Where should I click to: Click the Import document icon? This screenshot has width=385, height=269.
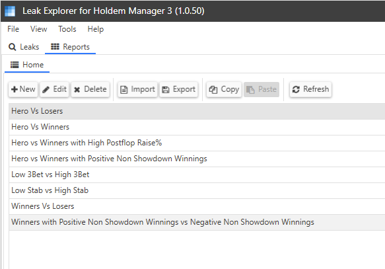123,90
